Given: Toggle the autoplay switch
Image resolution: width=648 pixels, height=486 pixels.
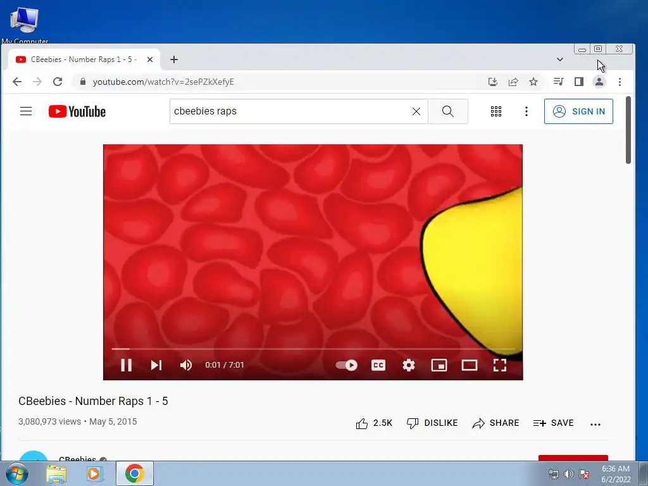Looking at the screenshot, I should [x=346, y=365].
